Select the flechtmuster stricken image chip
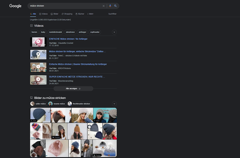This screenshot has width=240, height=158. pyautogui.click(x=79, y=104)
